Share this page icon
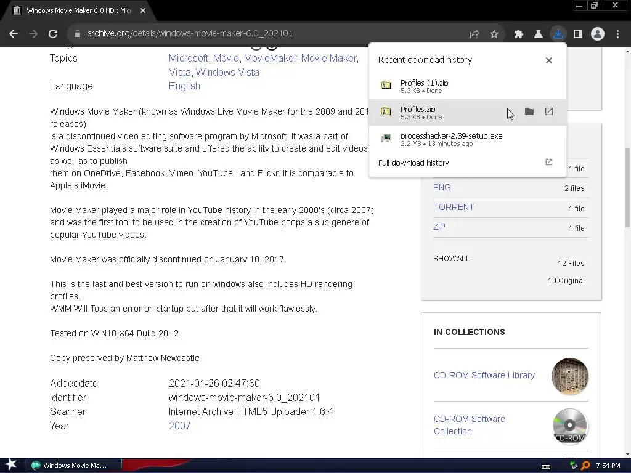This screenshot has width=631, height=473. point(474,34)
